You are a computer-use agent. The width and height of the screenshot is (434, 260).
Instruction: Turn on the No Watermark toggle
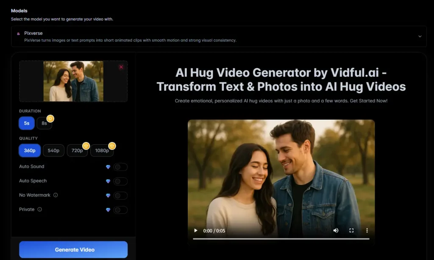pyautogui.click(x=120, y=196)
